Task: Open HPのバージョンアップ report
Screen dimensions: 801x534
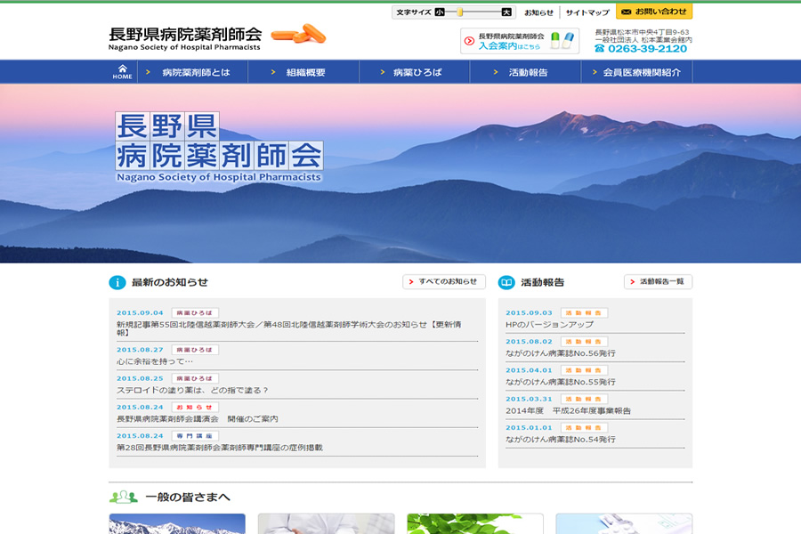Action: (550, 325)
